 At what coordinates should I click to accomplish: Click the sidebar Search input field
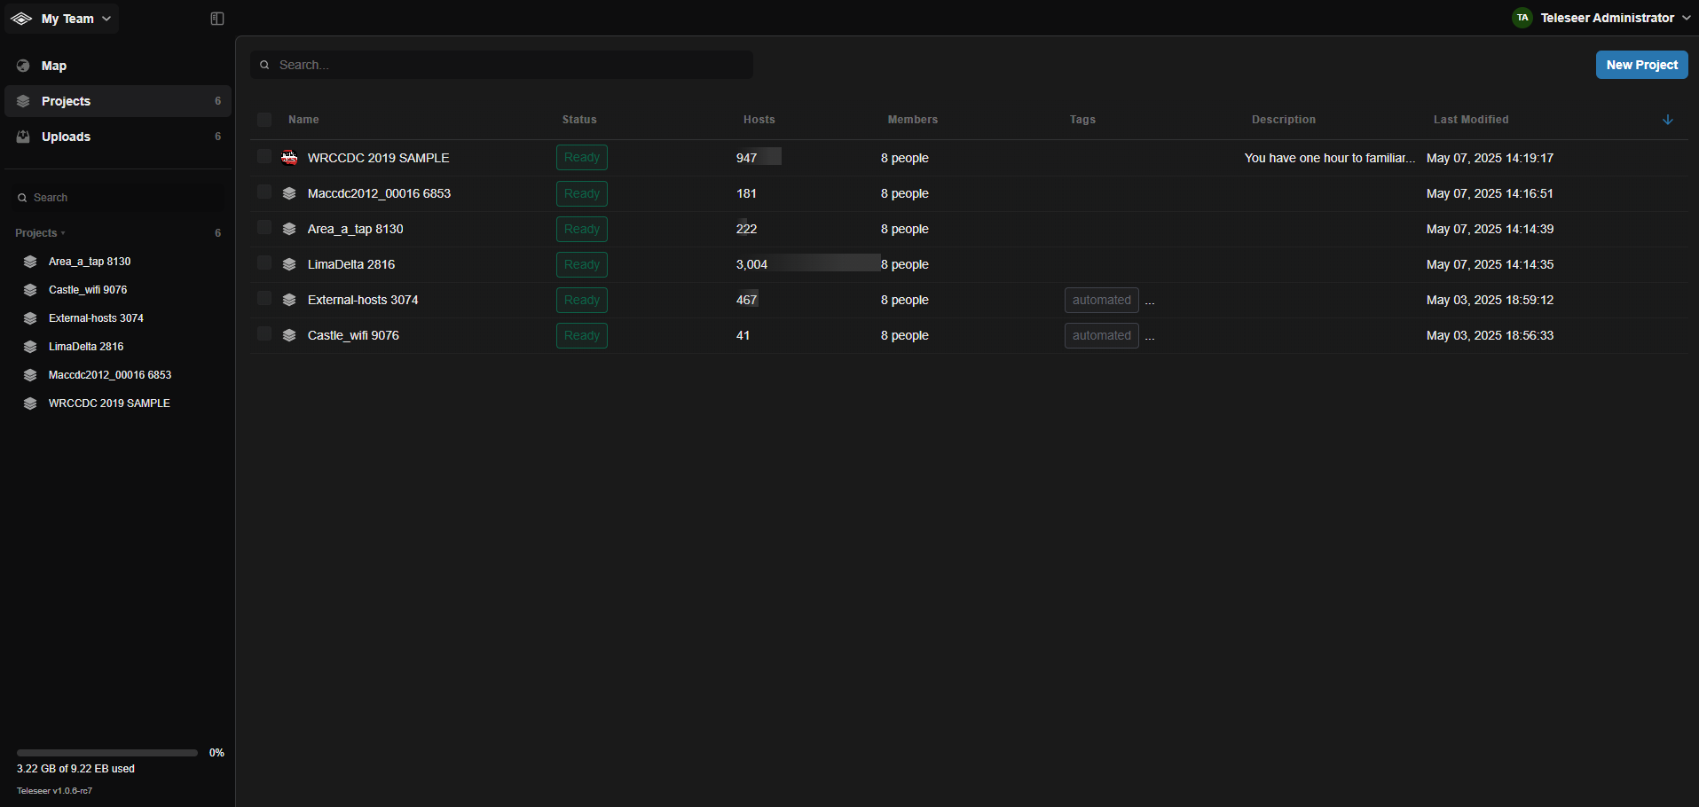(118, 198)
